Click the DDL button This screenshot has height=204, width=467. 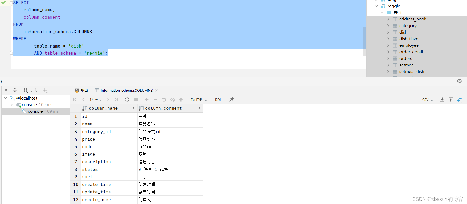218,100
